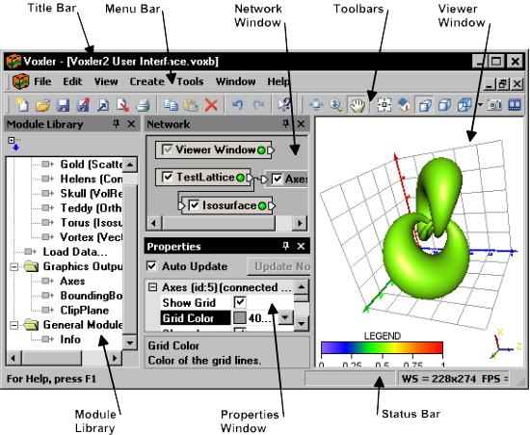Open the Grid Color dropdown arrow
The height and width of the screenshot is (435, 530).
click(x=286, y=318)
